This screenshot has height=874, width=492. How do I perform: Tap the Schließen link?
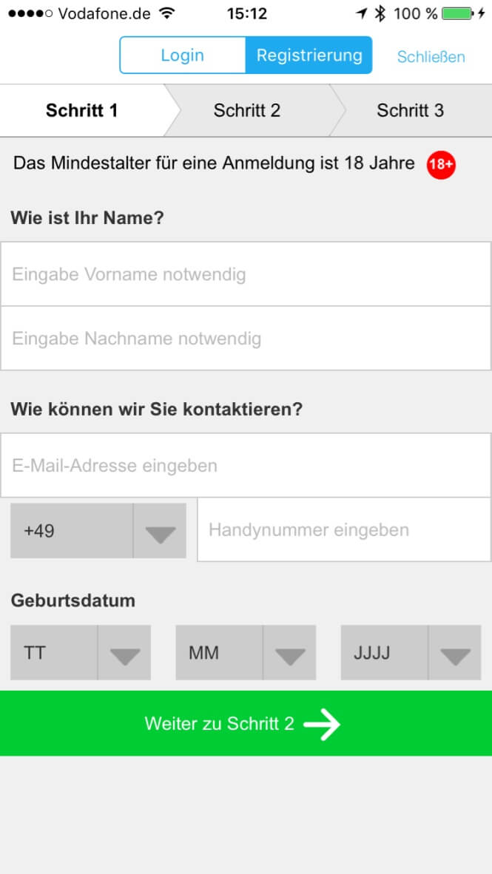[x=431, y=56]
